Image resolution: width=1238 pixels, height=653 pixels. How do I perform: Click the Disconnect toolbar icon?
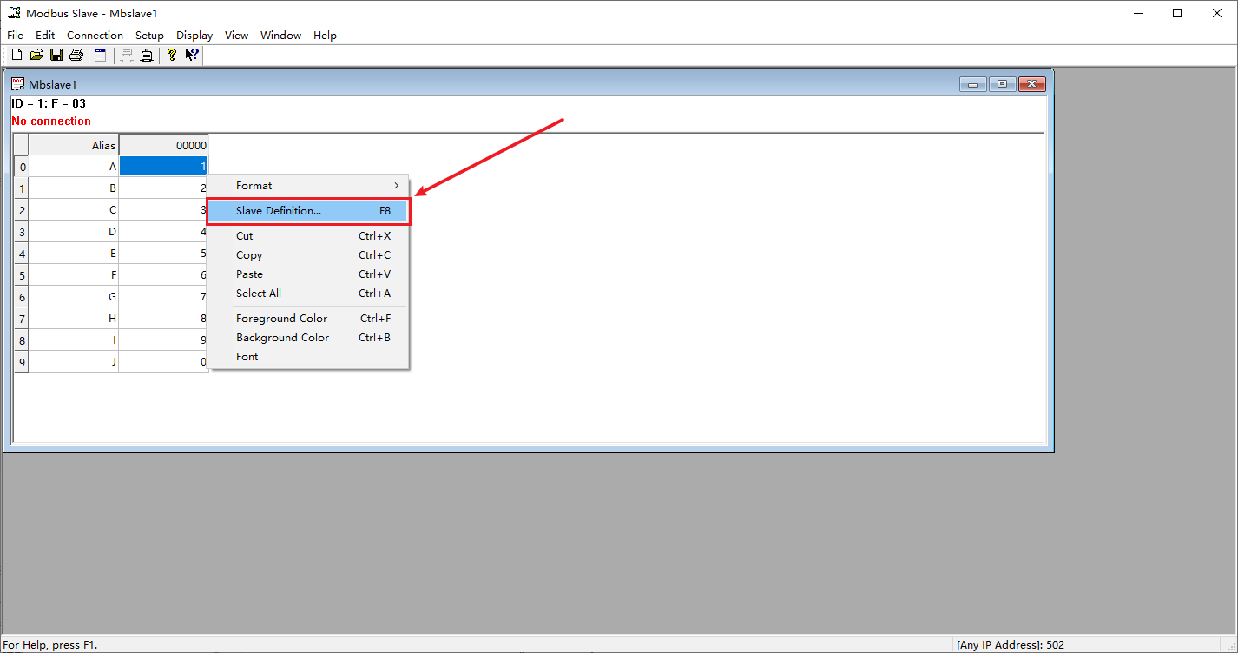(x=147, y=56)
